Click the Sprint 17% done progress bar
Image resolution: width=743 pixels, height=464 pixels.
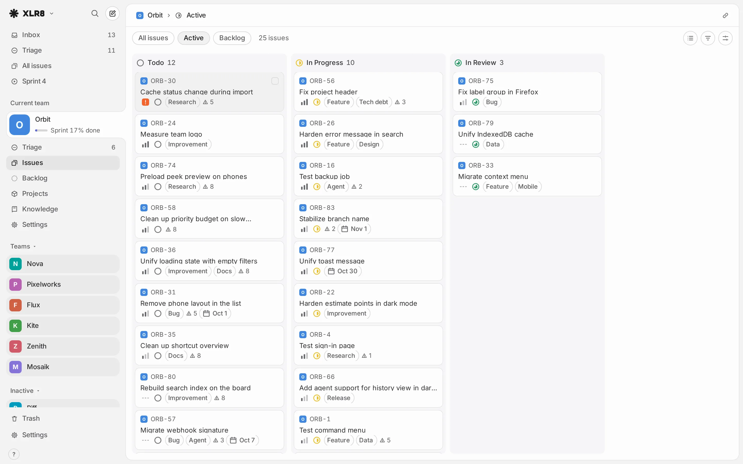[x=41, y=130]
